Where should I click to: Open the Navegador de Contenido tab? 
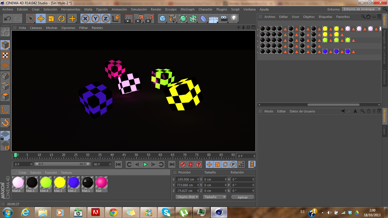click(385, 47)
